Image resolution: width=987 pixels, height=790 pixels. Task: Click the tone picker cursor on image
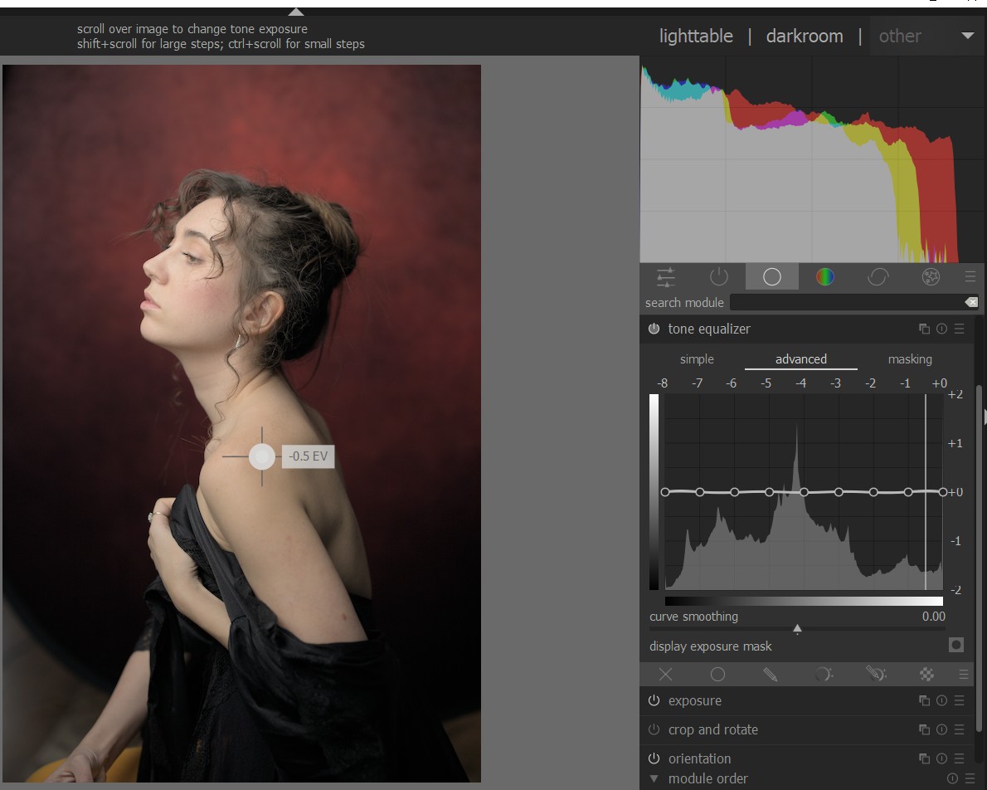coord(262,456)
